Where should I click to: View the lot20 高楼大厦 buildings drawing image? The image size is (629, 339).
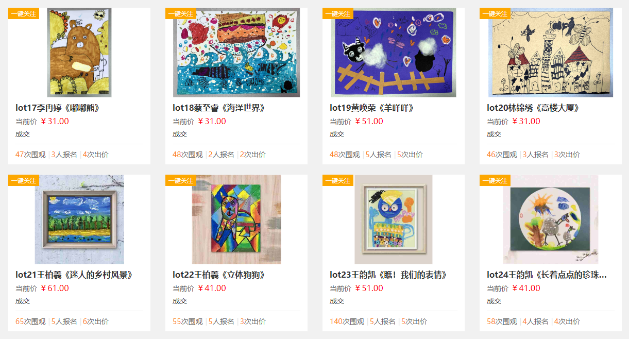click(x=551, y=53)
